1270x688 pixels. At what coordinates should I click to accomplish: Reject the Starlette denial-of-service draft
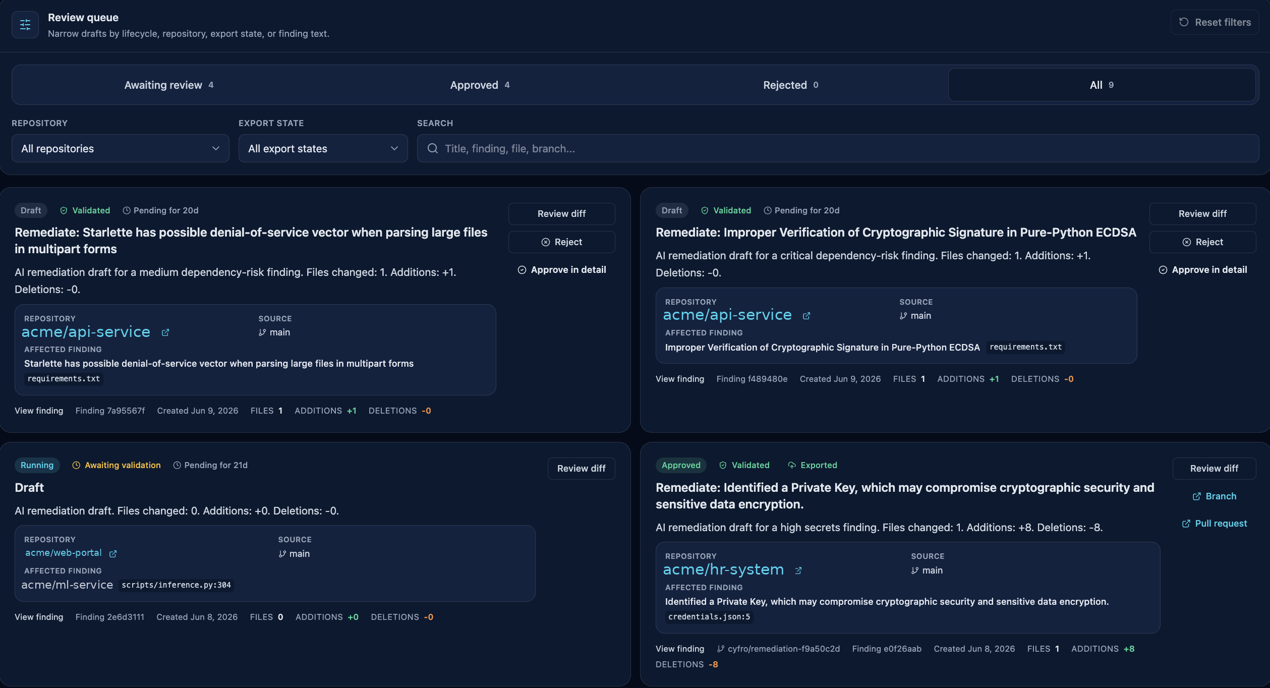(x=561, y=242)
